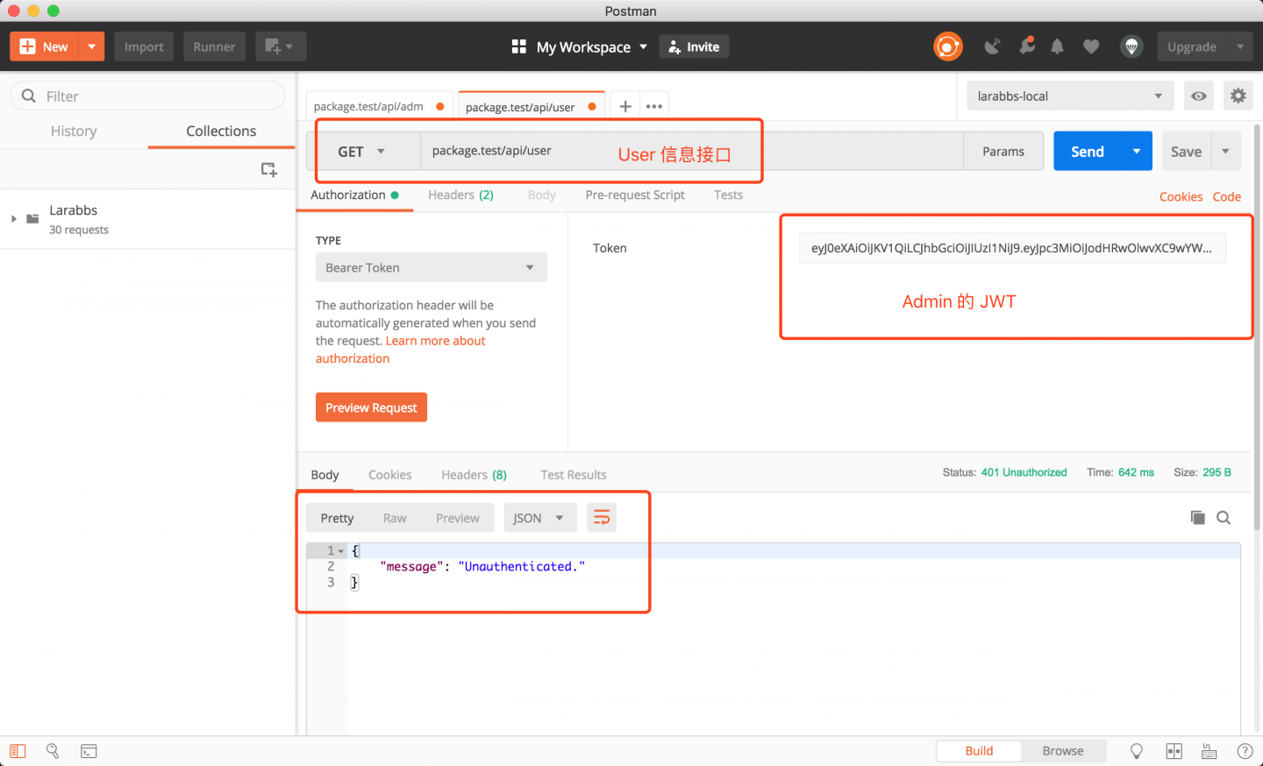Click the request URL field
1263x766 pixels.
tap(692, 151)
